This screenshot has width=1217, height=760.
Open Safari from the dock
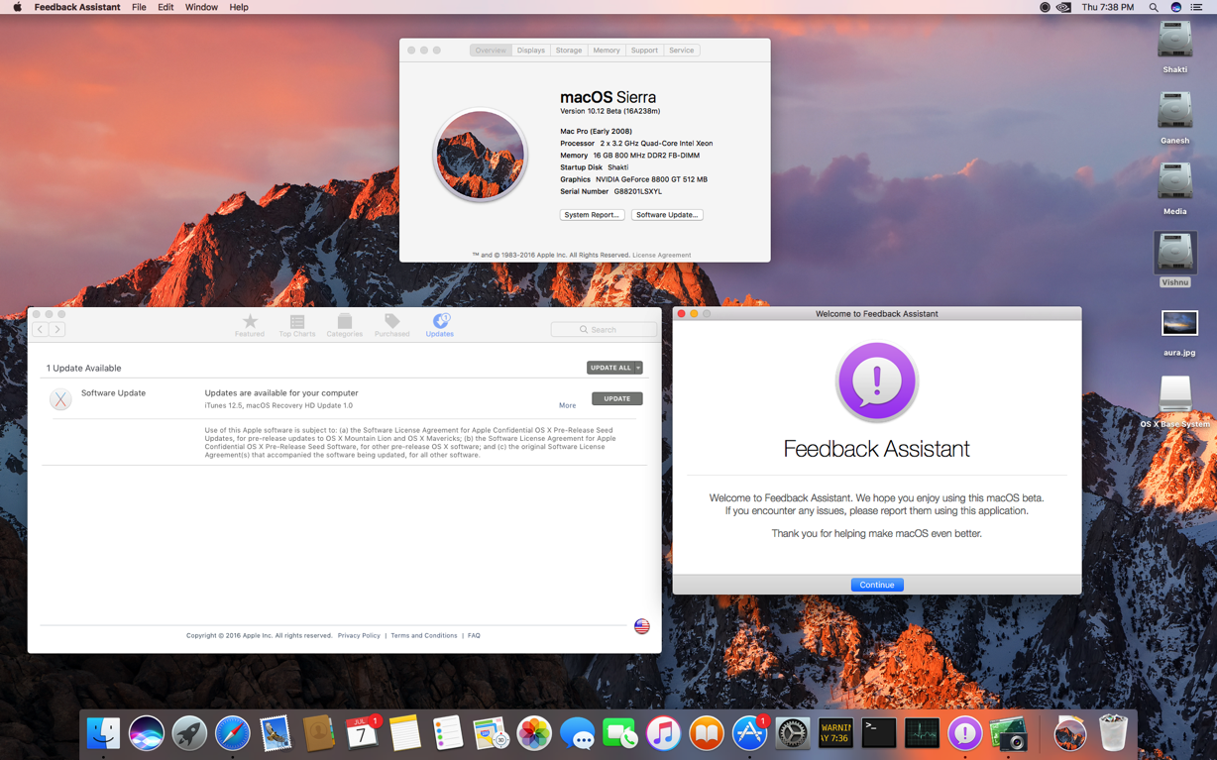point(233,733)
